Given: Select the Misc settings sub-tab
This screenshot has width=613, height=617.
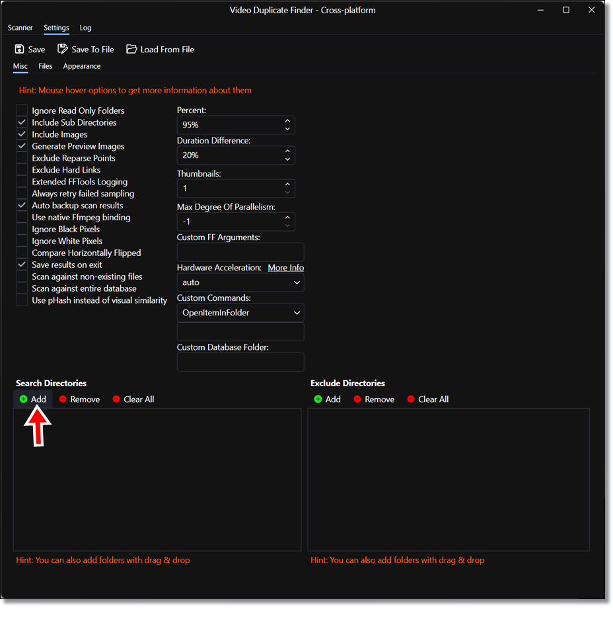Looking at the screenshot, I should tap(20, 66).
